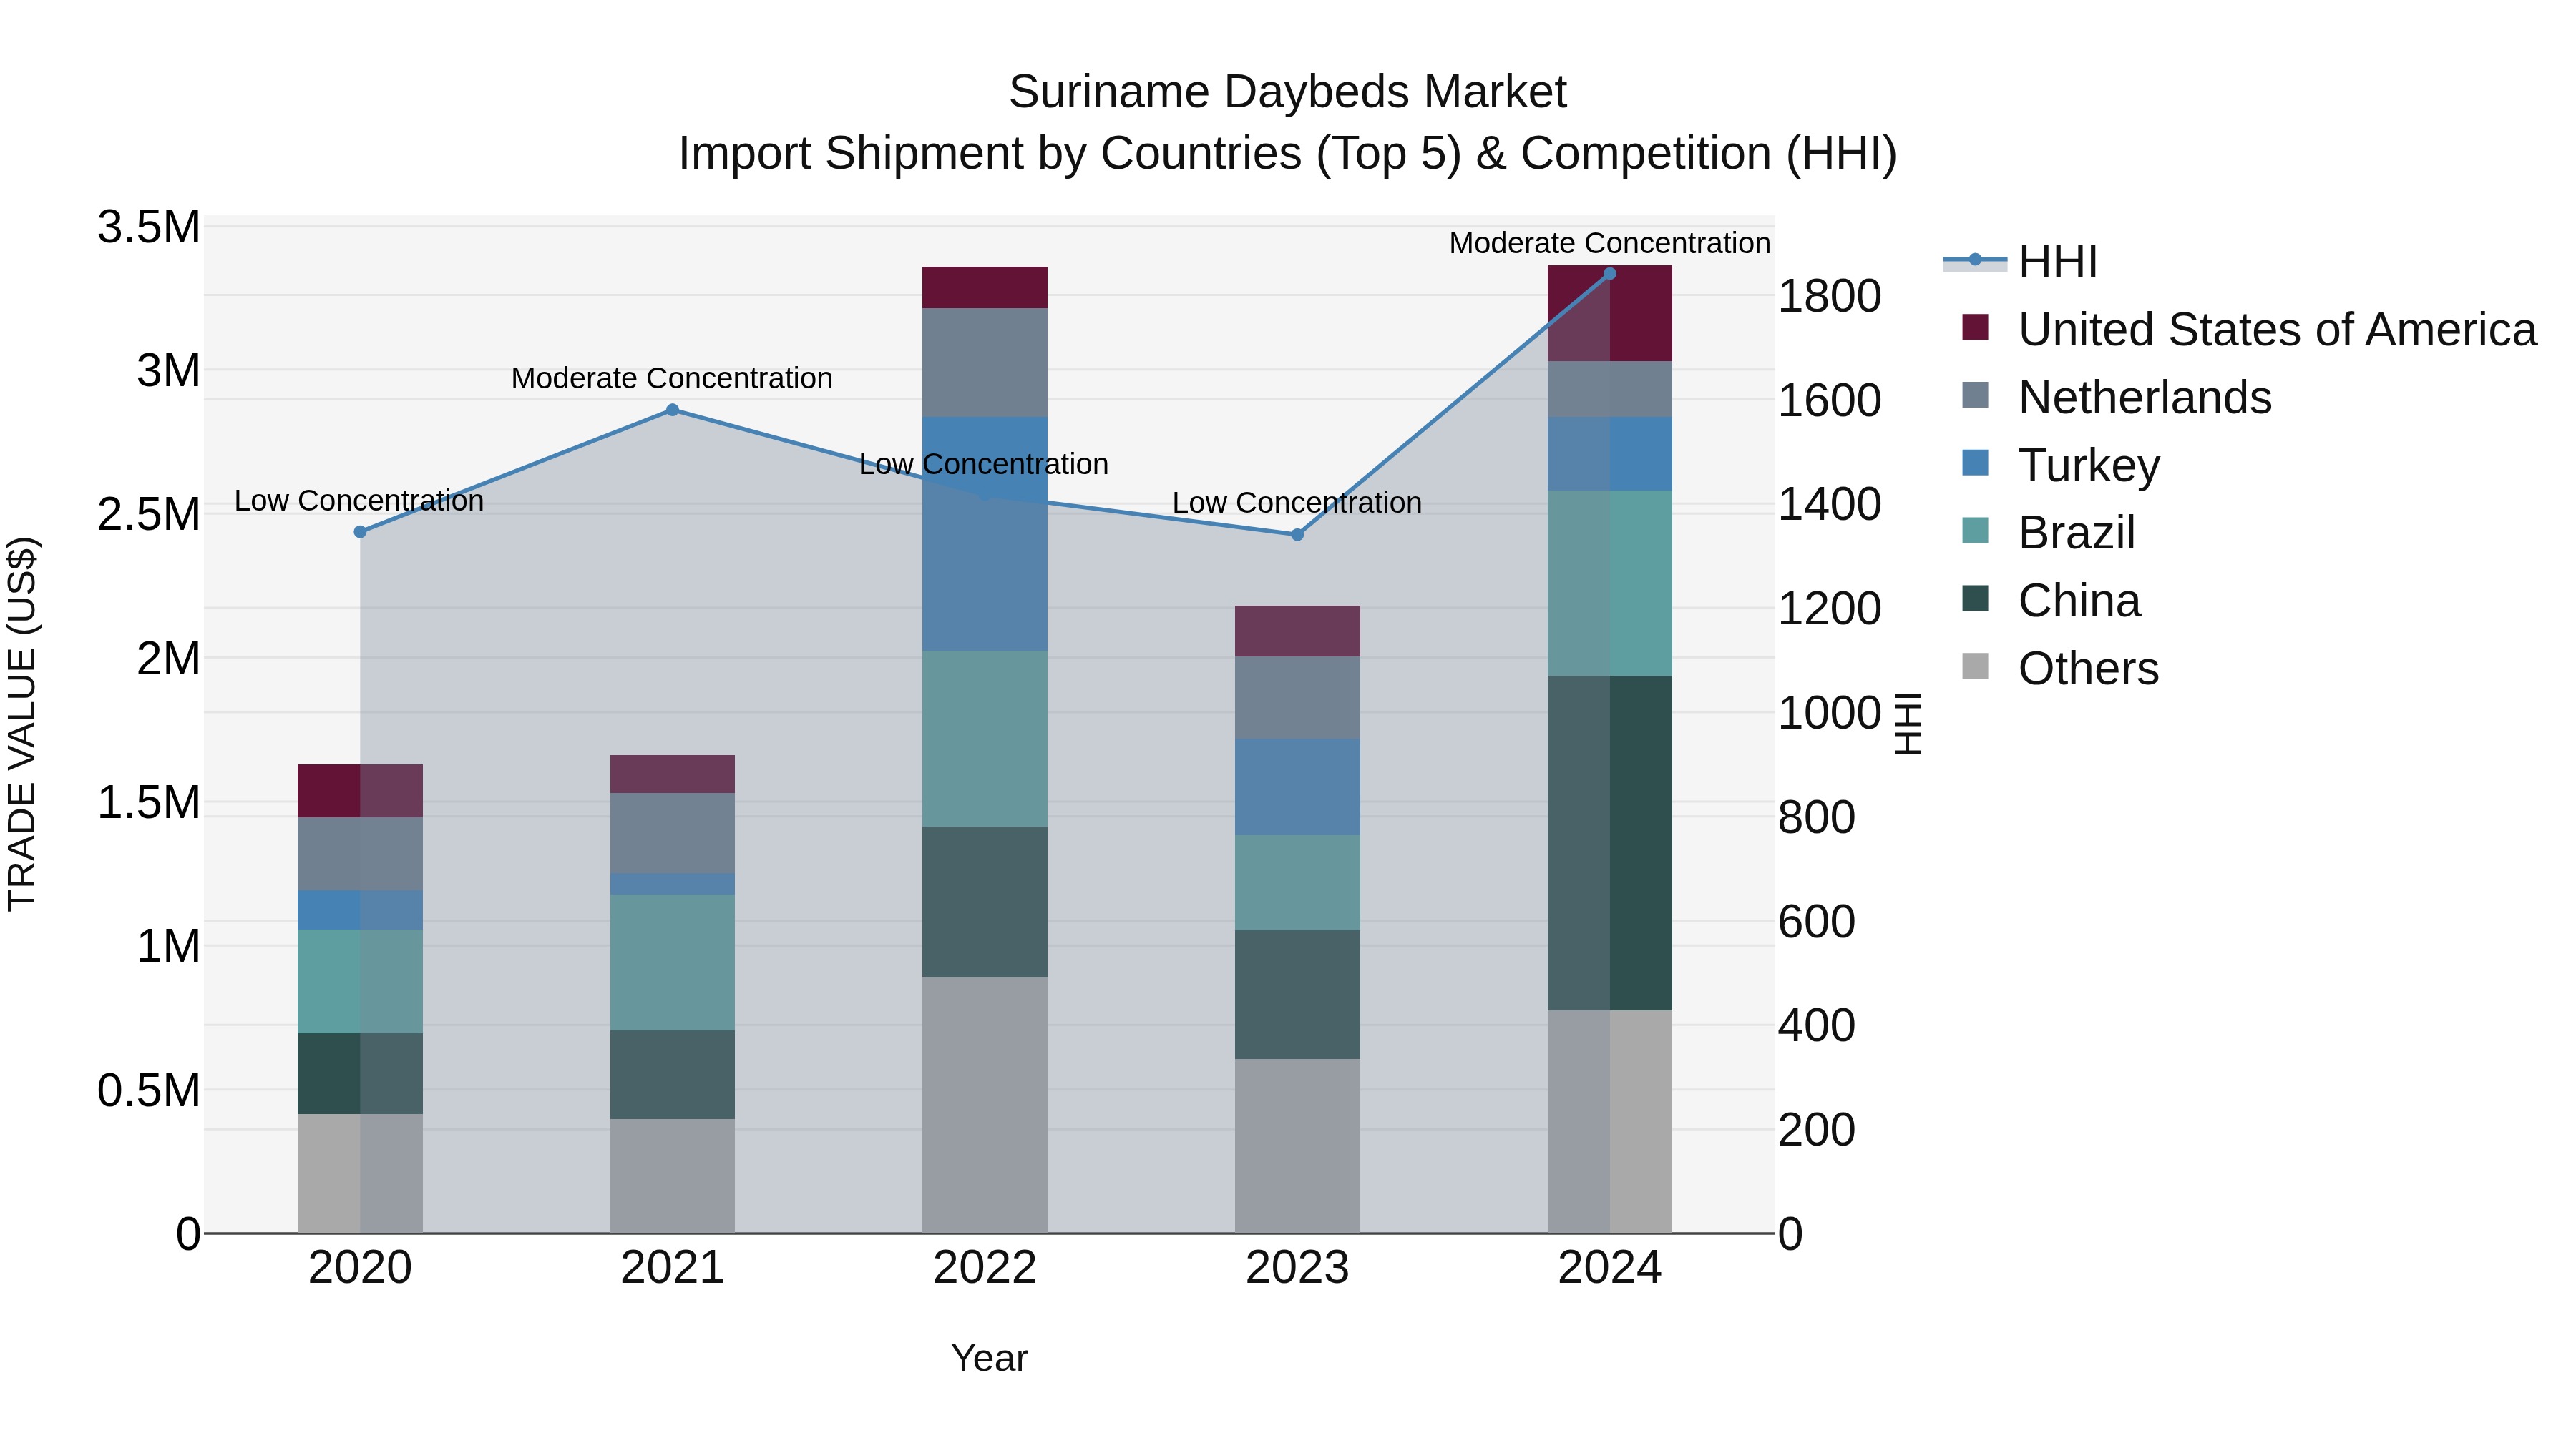2576x1448 pixels.
Task: Toggle the Netherlands legend entry
Action: (x=2116, y=398)
